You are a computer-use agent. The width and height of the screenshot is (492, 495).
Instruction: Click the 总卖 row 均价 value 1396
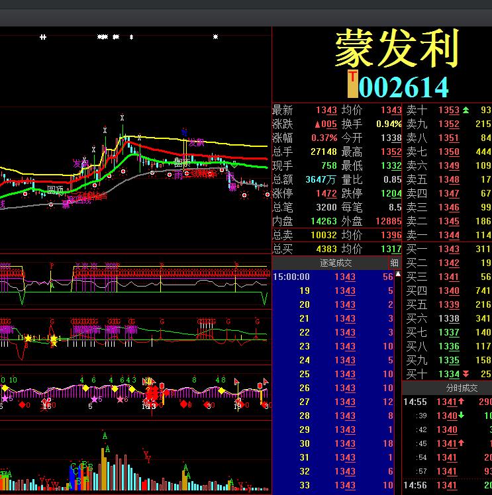[391, 235]
